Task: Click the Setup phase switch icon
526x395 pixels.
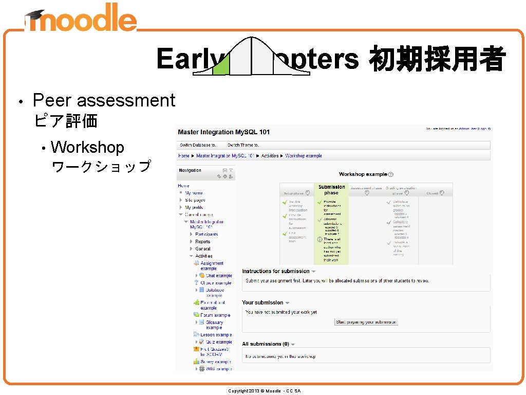Action: coord(308,193)
